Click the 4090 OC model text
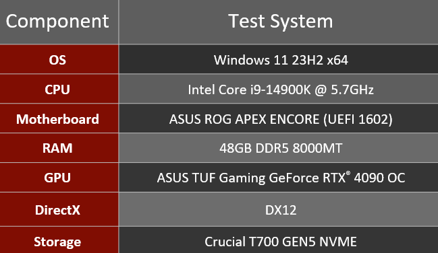The height and width of the screenshot is (253, 438). click(x=379, y=178)
